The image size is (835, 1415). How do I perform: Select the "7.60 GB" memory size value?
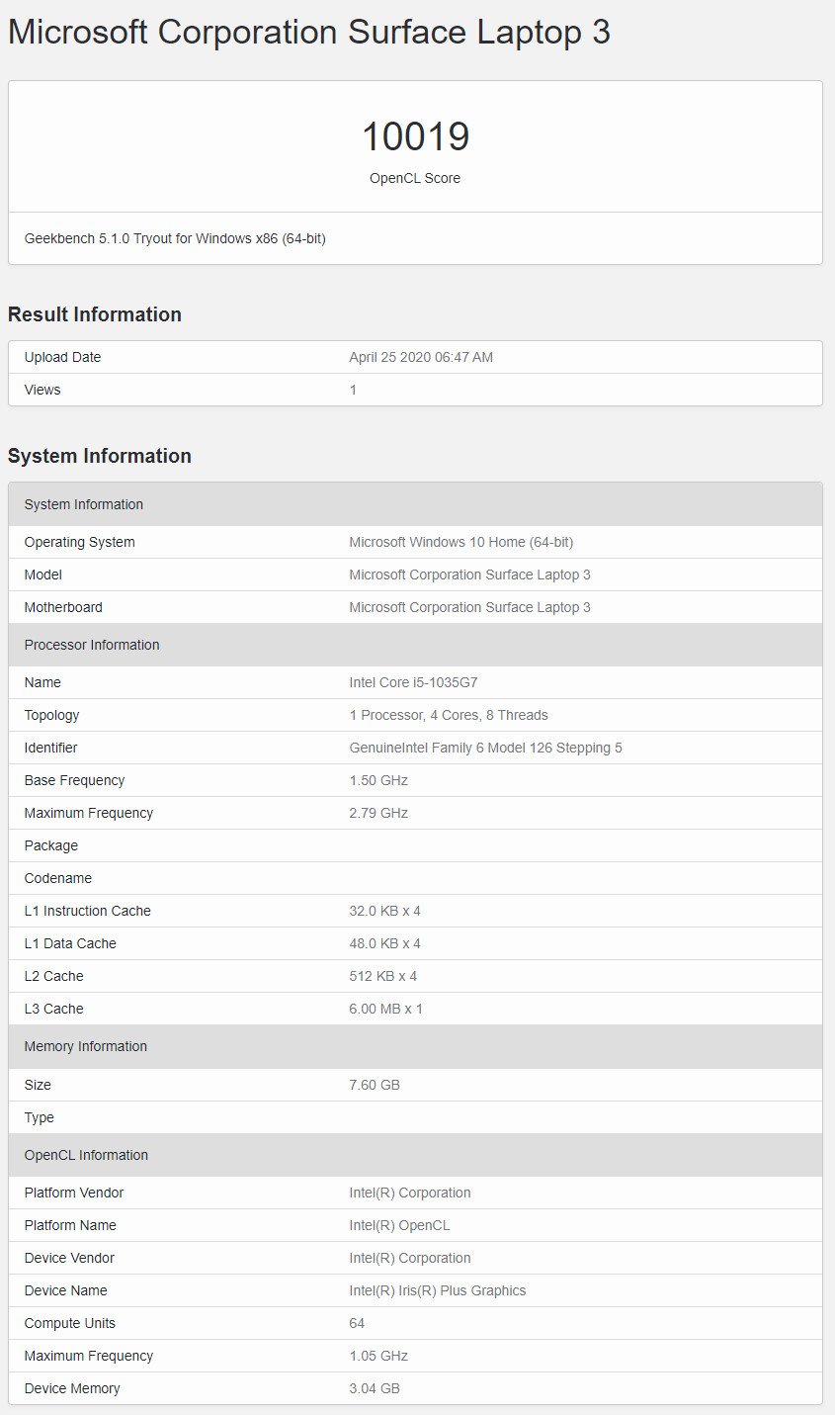coord(375,1085)
